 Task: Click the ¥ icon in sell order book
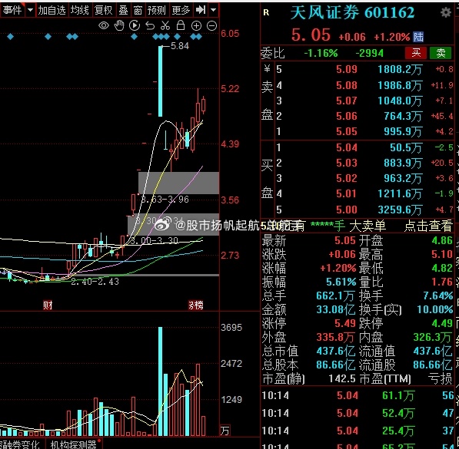click(x=267, y=69)
